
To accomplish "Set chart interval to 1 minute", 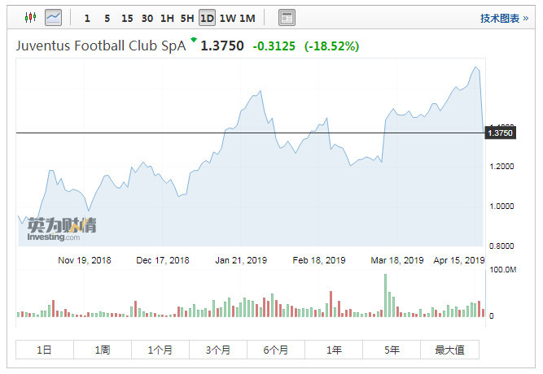I will [87, 18].
